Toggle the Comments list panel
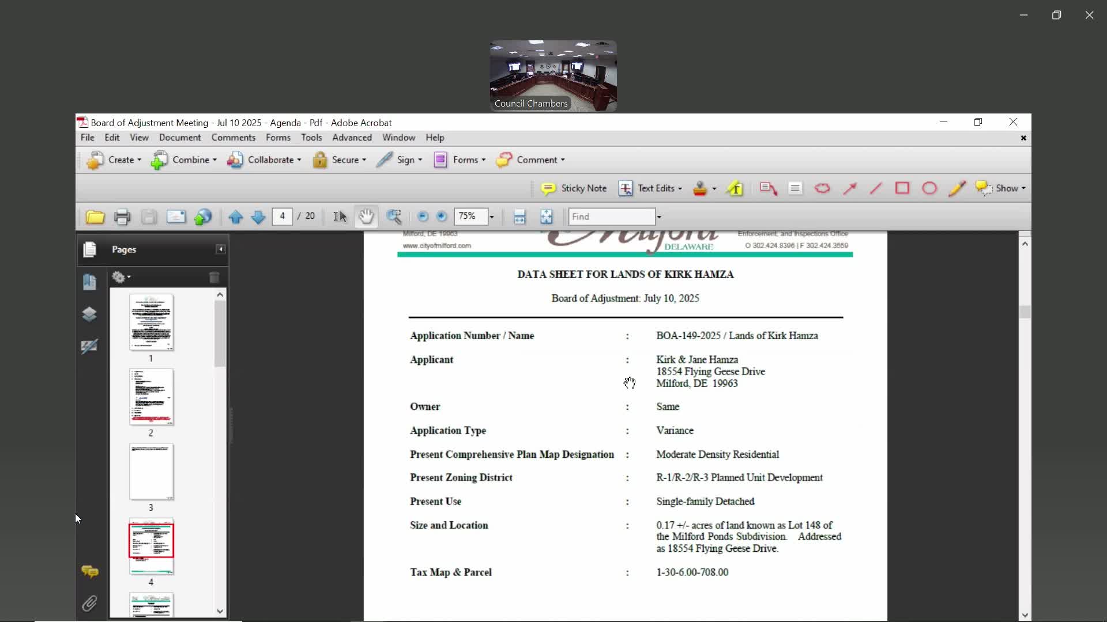 point(89,571)
